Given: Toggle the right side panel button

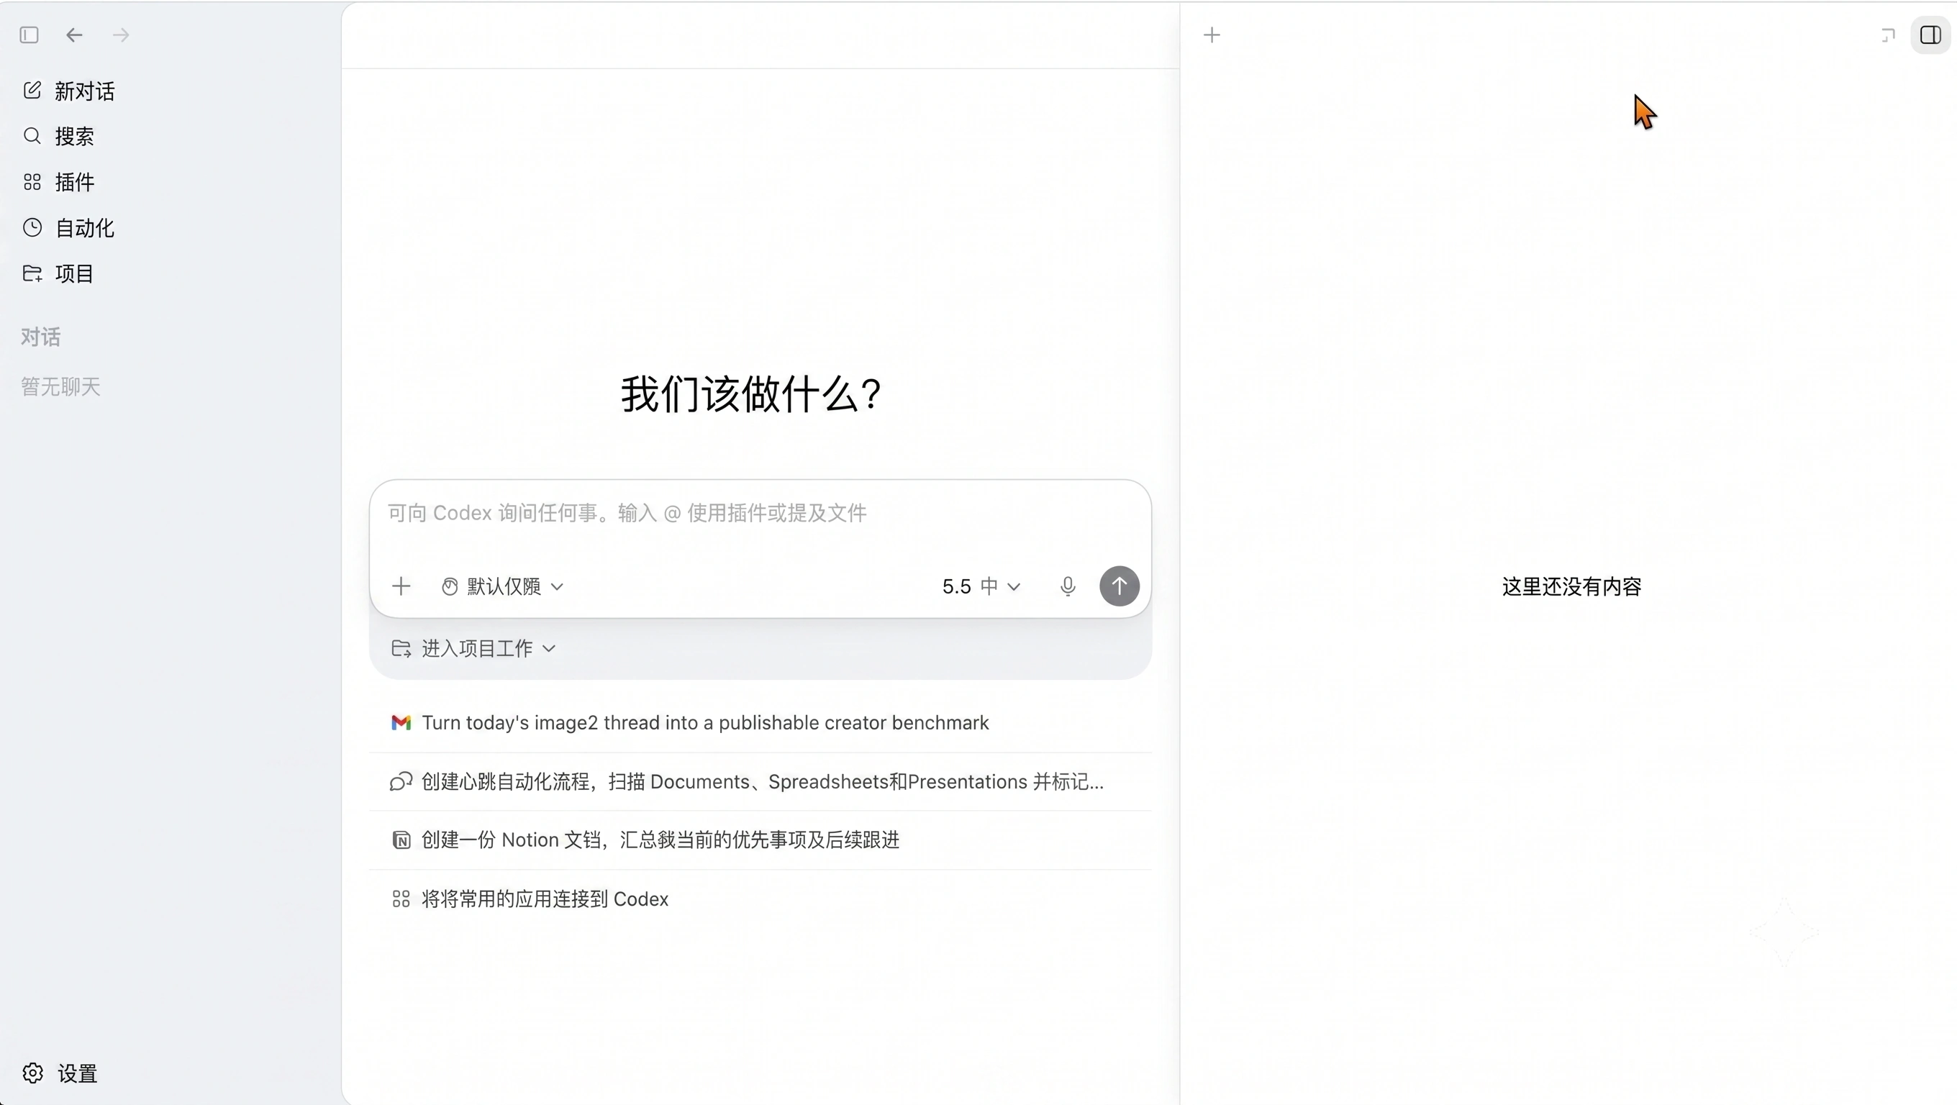Looking at the screenshot, I should point(1930,35).
